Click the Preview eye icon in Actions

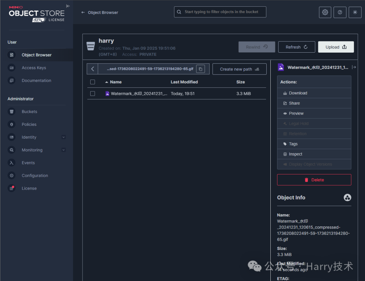pos(285,113)
